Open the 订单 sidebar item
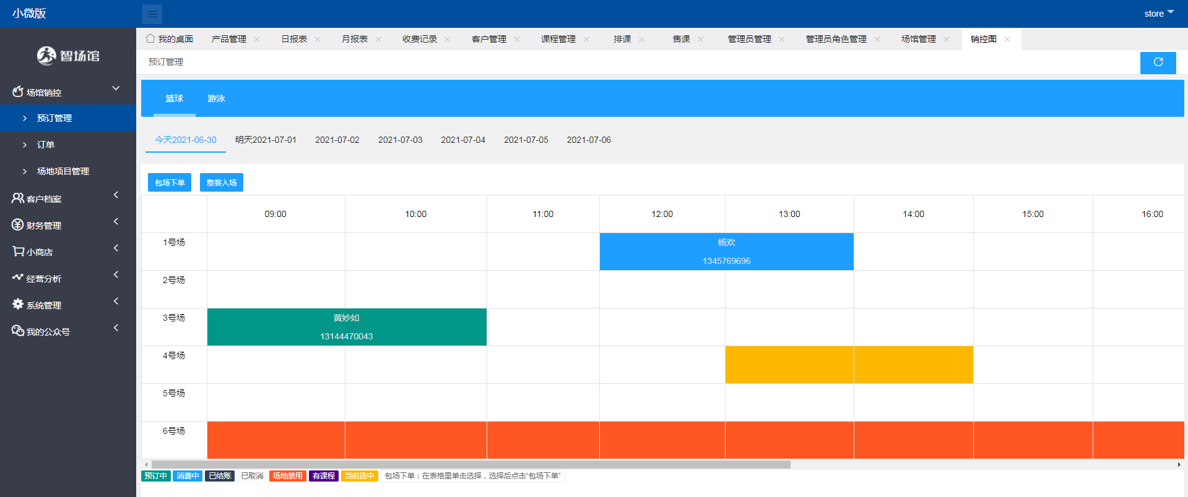This screenshot has width=1188, height=497. coord(46,145)
